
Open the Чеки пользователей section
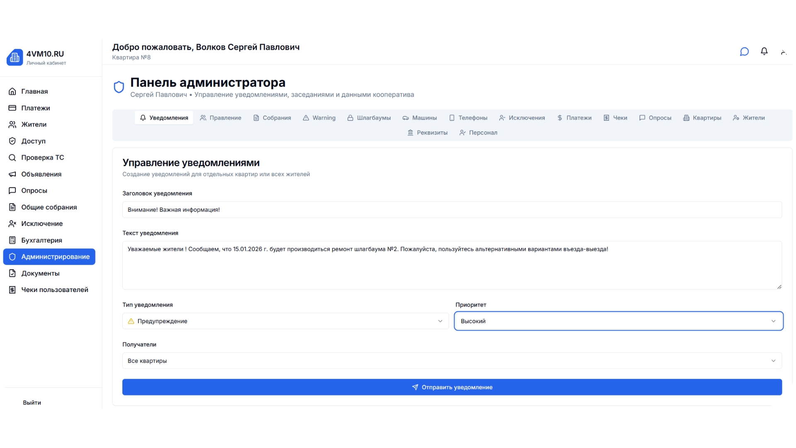click(55, 290)
